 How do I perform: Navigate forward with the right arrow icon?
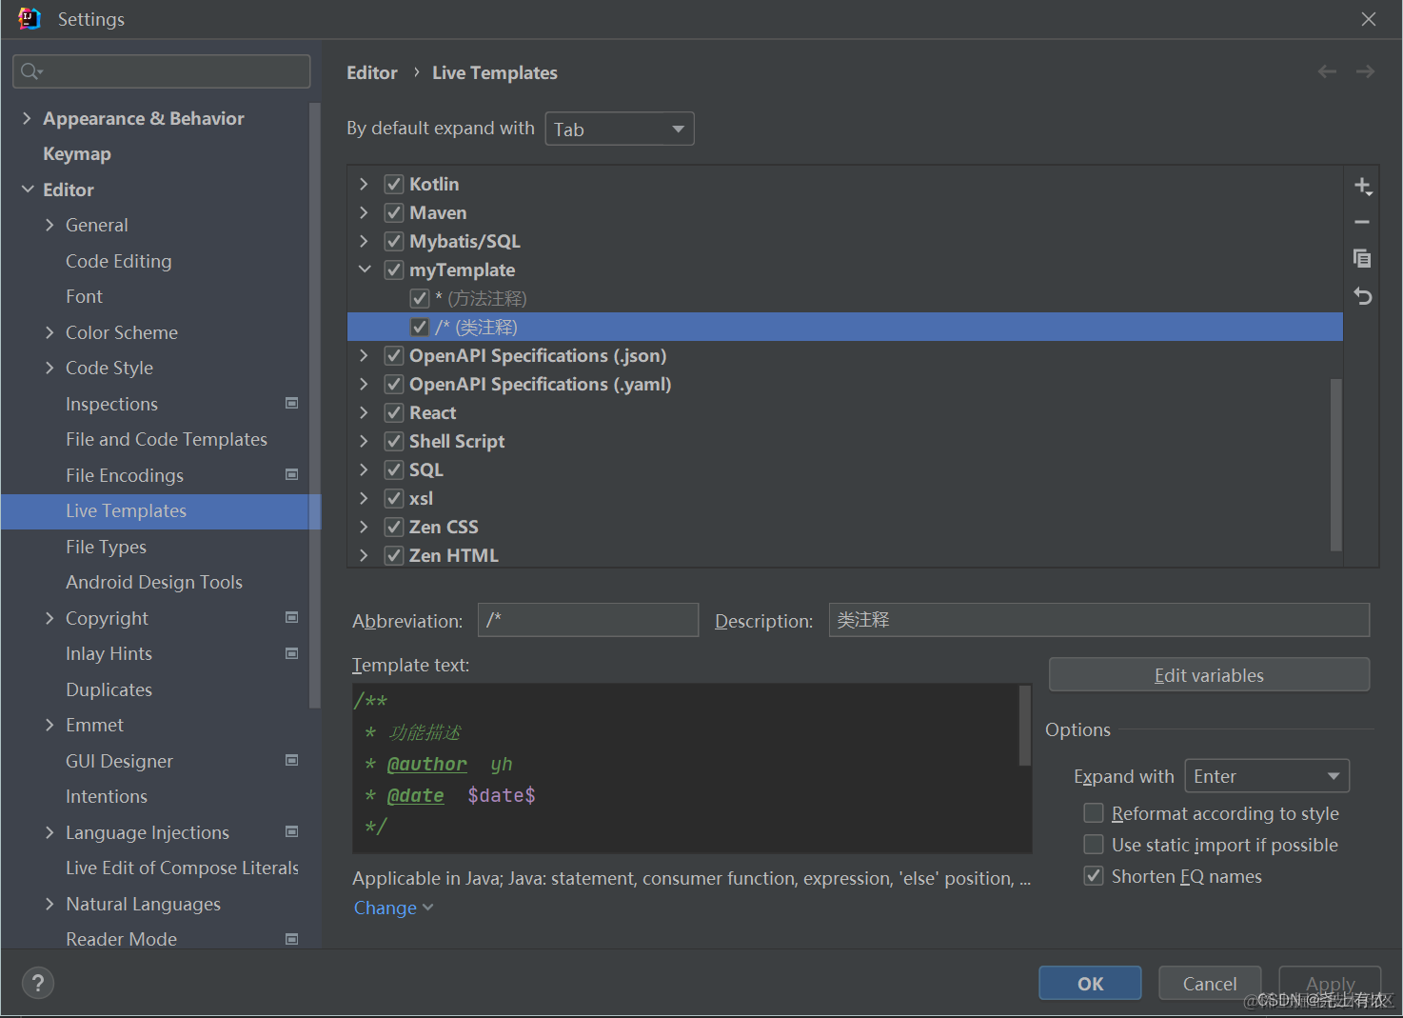[1365, 71]
